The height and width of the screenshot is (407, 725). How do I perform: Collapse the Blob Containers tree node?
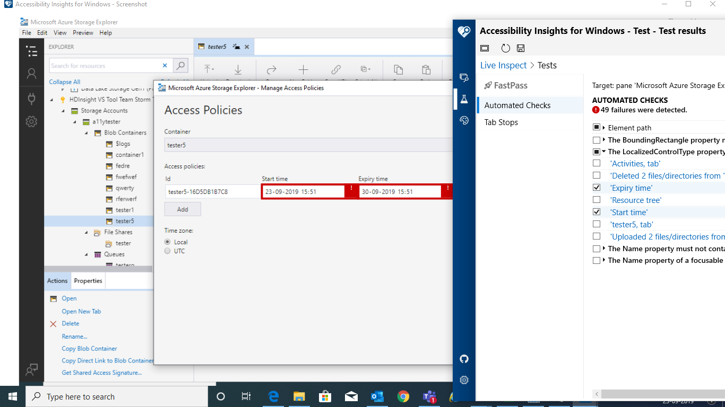click(x=85, y=132)
